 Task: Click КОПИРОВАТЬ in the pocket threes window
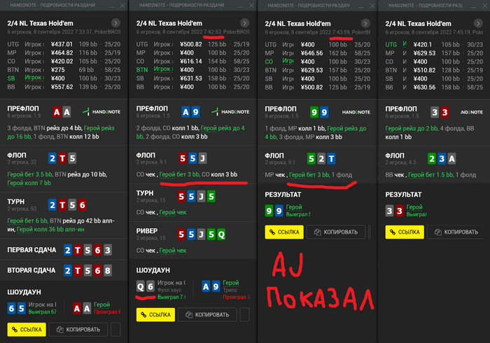[x=456, y=232]
